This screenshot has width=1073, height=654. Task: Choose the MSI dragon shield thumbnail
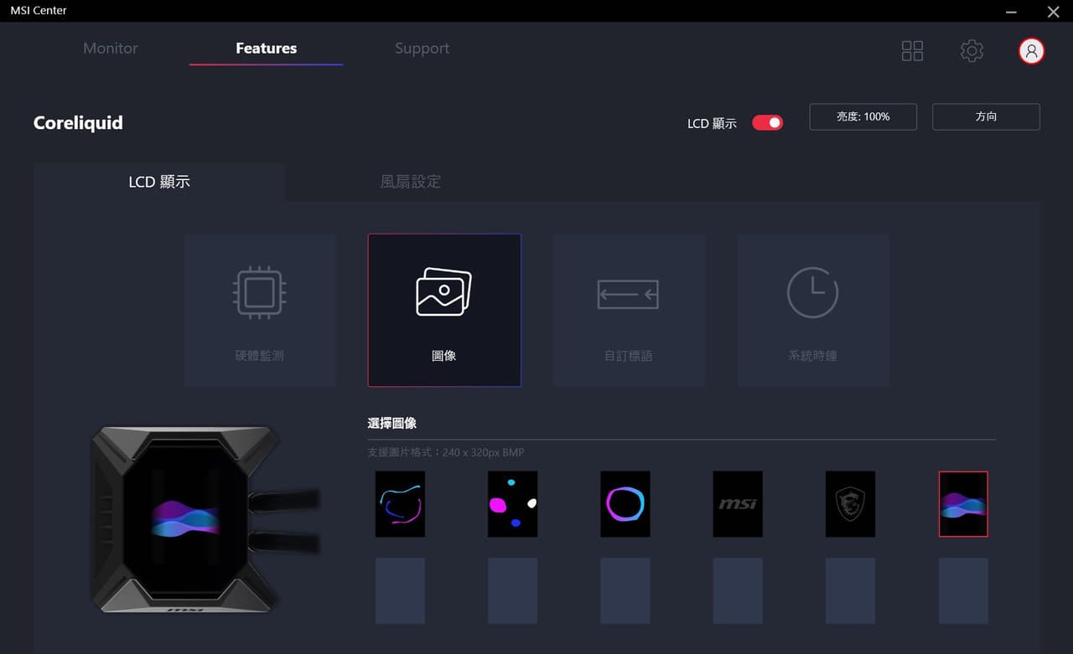(x=850, y=504)
